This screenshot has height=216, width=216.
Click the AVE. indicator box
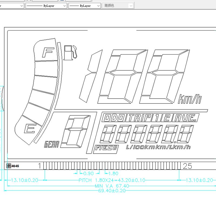click(186, 118)
